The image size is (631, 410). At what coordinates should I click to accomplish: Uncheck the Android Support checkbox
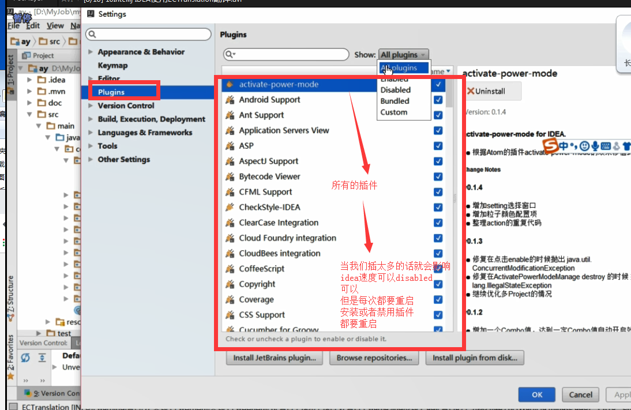[x=438, y=100]
